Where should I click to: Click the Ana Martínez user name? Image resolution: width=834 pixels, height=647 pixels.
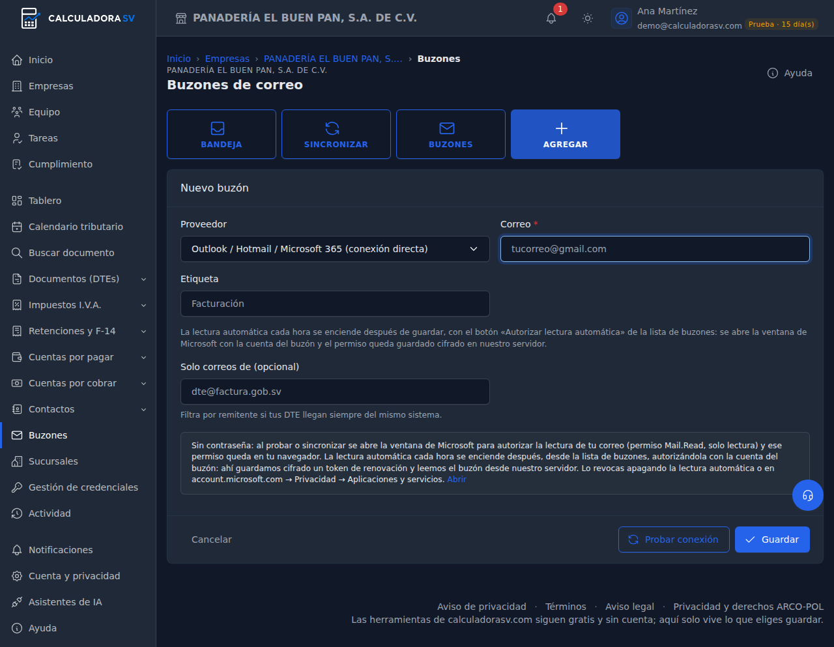point(667,11)
